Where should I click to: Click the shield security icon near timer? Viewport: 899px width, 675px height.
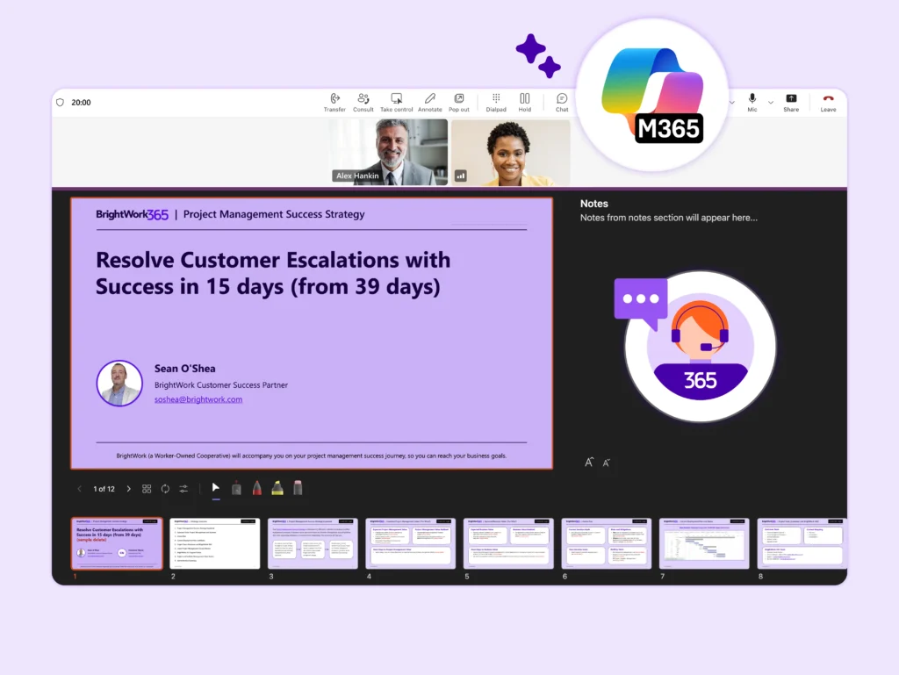(x=61, y=102)
